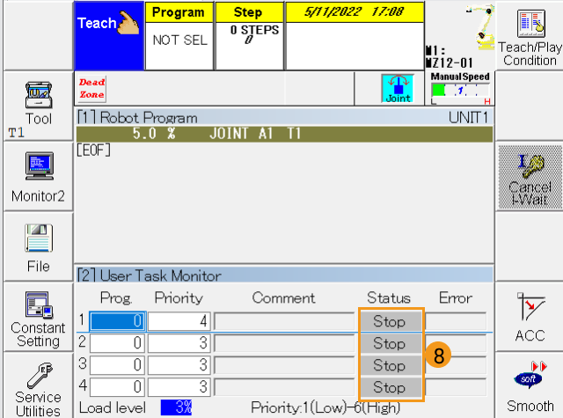The image size is (563, 418).
Task: Click the Teach mode indicator
Action: [x=109, y=36]
